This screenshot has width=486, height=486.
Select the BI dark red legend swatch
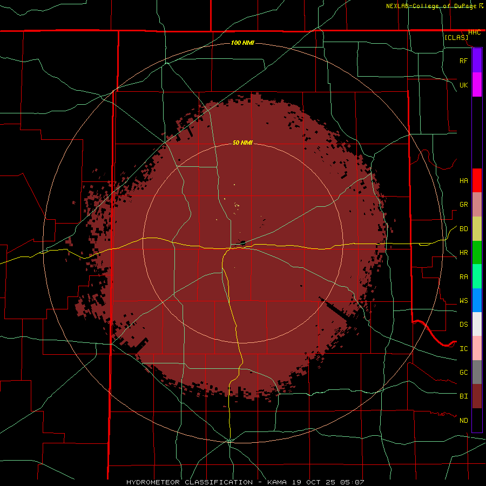tap(477, 396)
